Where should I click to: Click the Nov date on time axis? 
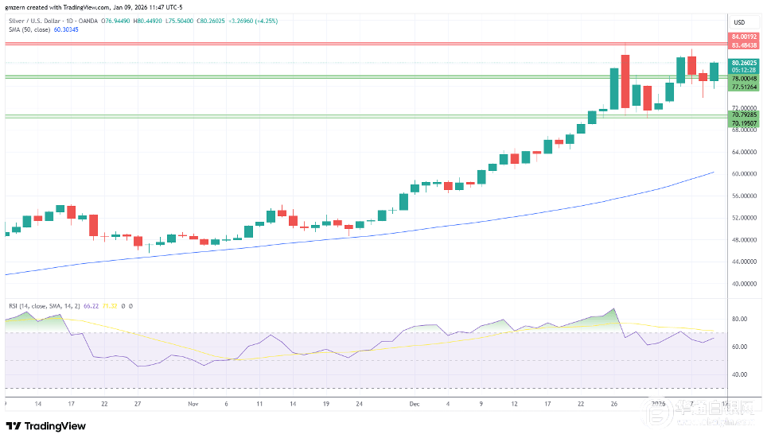[x=193, y=404]
